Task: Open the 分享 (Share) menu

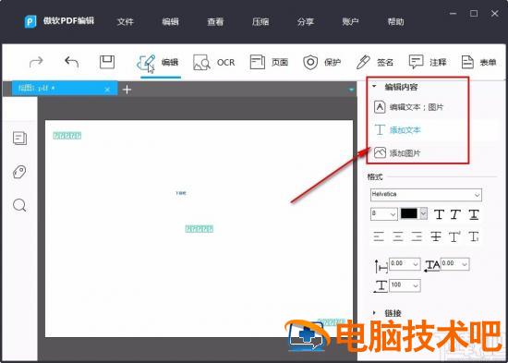Action: point(306,22)
